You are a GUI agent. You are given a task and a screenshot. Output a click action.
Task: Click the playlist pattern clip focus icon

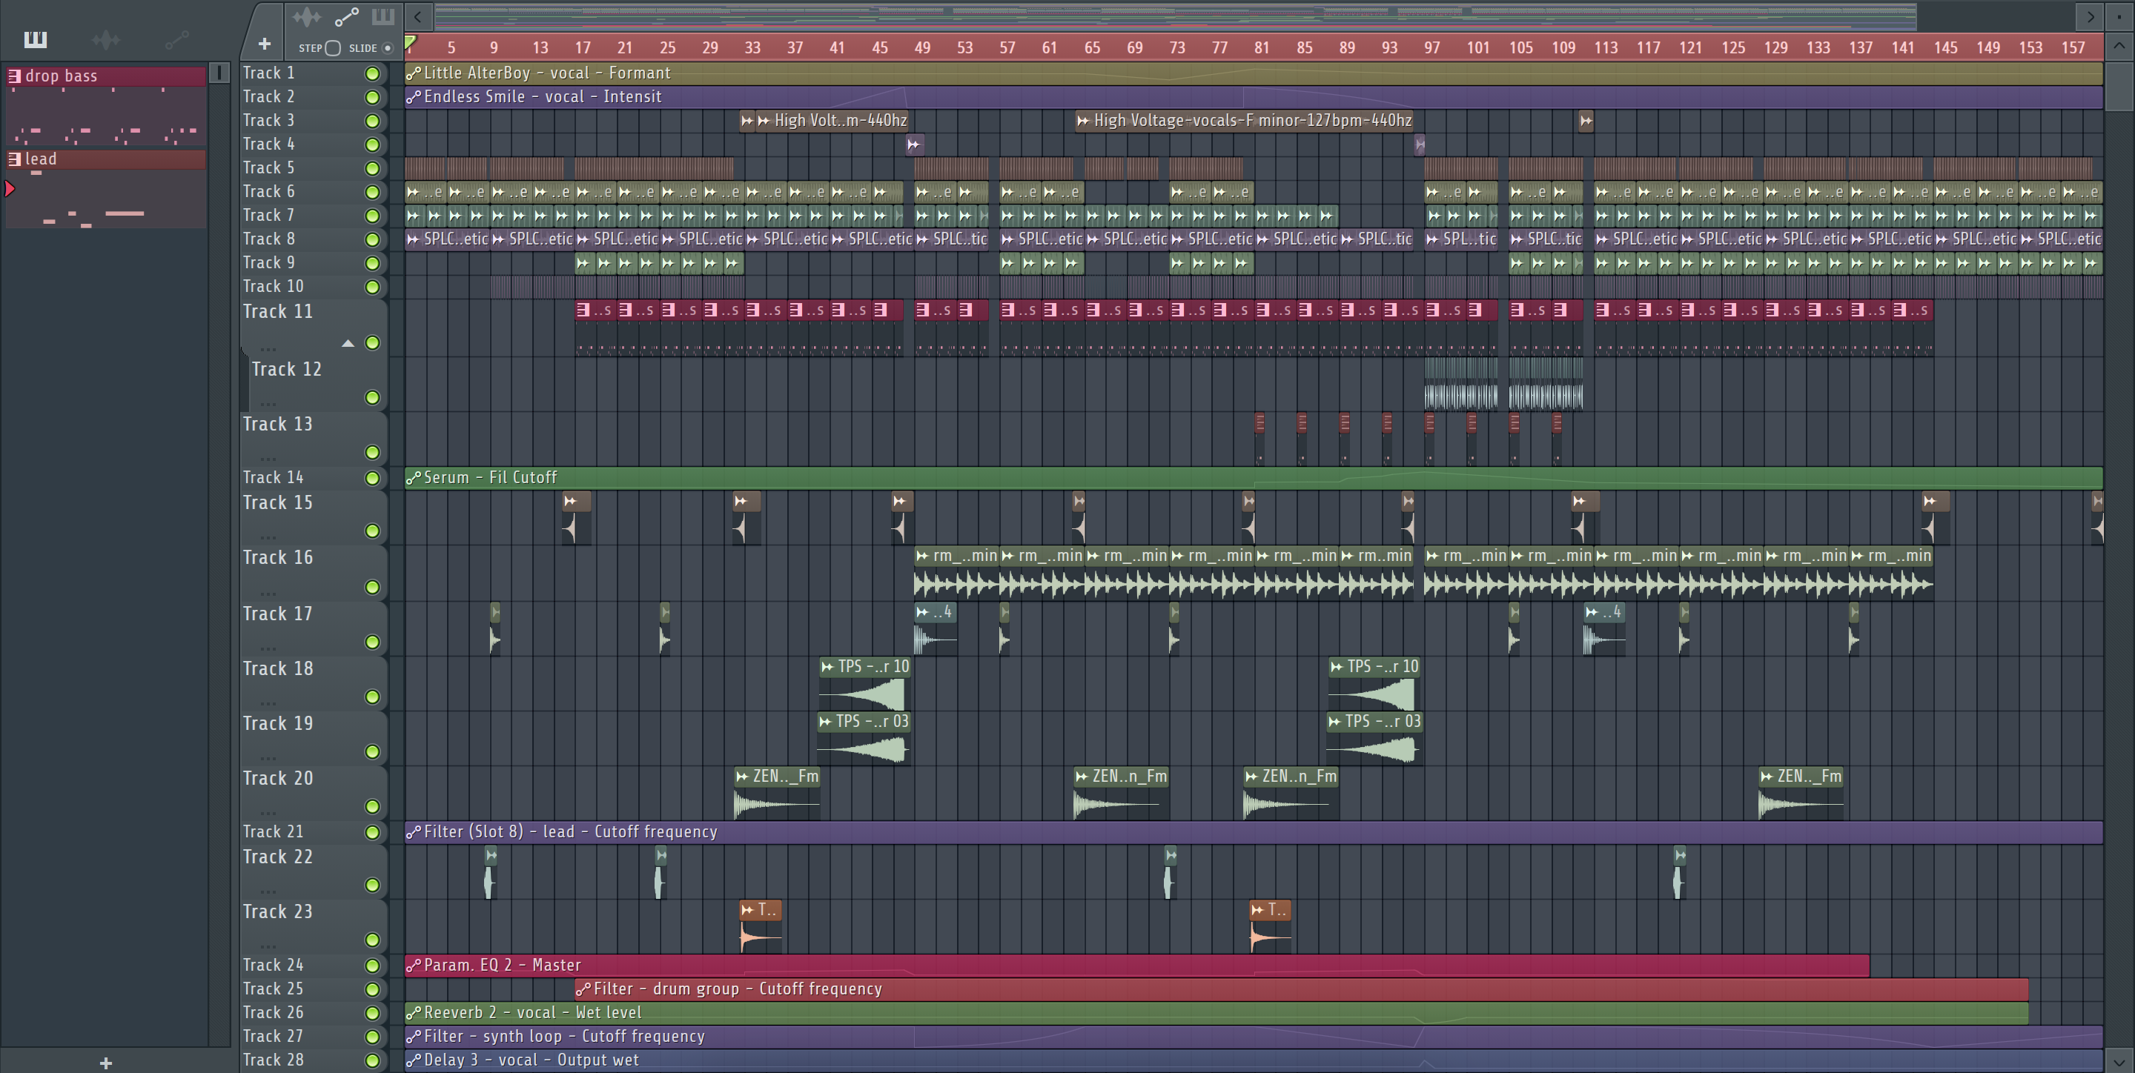[383, 16]
